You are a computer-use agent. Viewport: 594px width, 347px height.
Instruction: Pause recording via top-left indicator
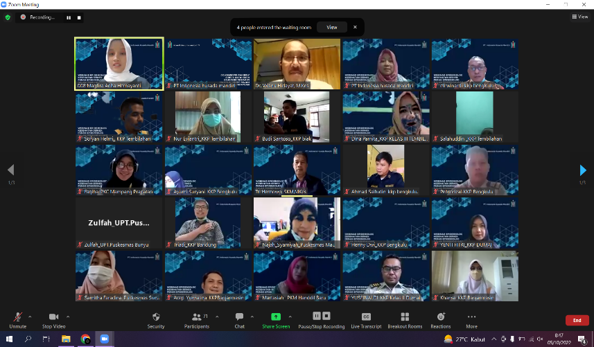click(x=69, y=17)
